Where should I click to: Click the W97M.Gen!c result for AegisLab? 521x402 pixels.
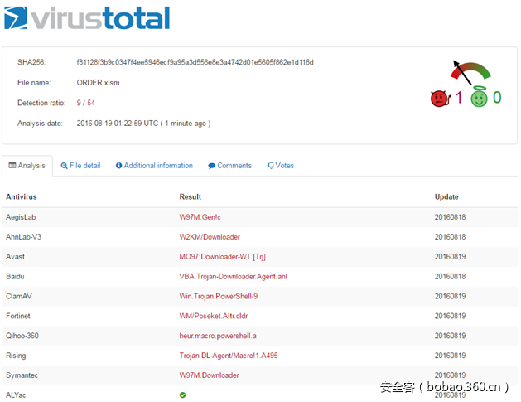tap(203, 217)
